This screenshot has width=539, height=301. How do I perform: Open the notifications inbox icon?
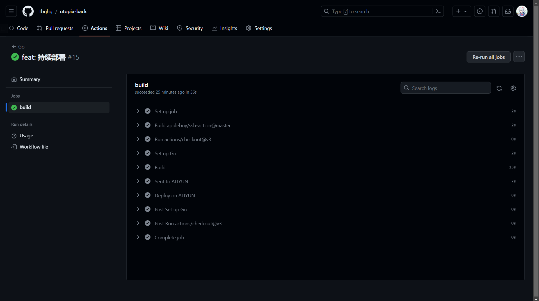(508, 11)
